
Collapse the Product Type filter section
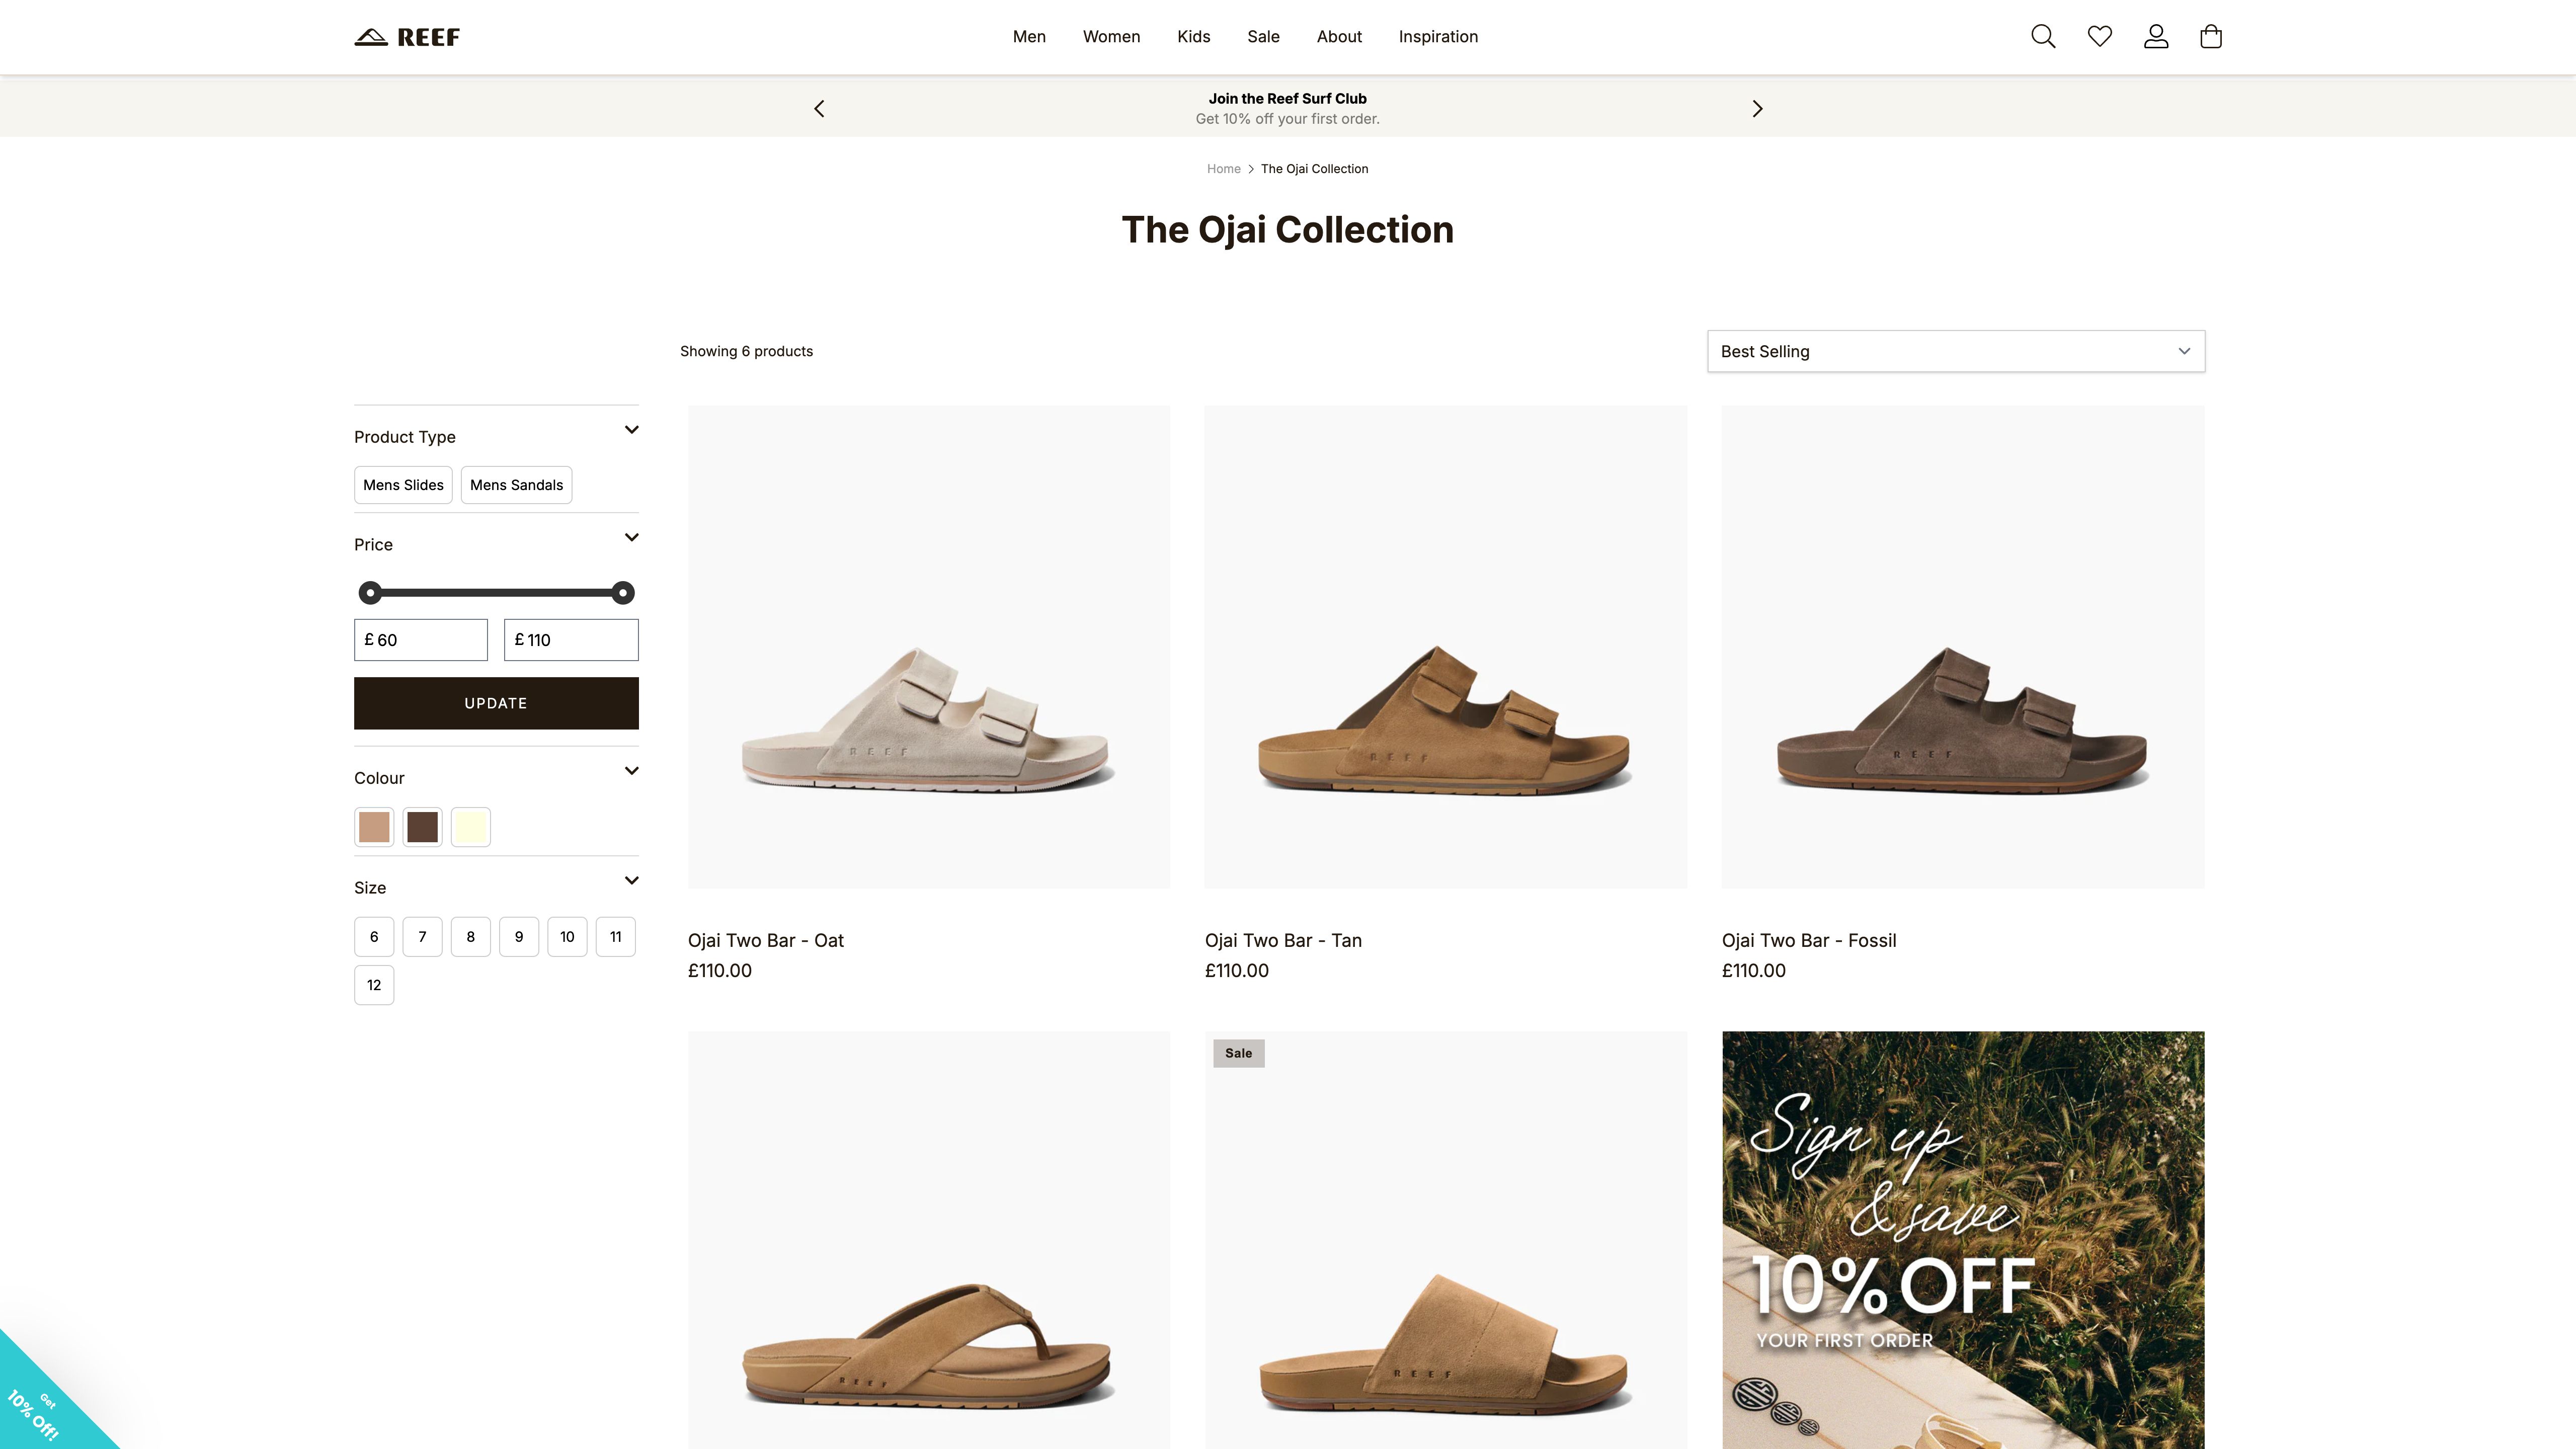coord(631,430)
